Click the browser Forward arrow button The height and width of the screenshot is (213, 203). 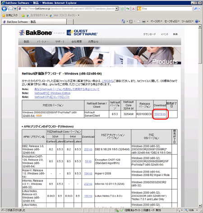(x=10, y=9)
